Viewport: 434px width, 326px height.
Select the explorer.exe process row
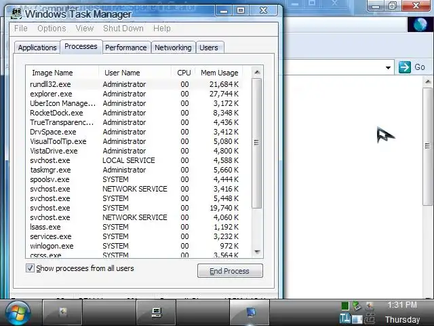[x=134, y=94]
